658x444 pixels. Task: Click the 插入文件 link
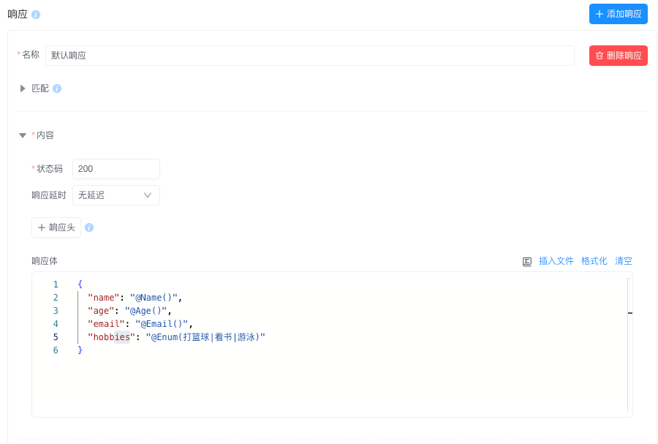pos(556,261)
